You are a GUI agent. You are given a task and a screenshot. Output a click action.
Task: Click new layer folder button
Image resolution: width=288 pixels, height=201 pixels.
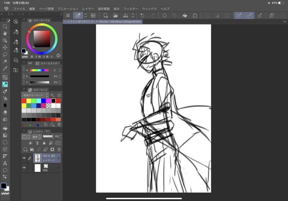click(32, 149)
